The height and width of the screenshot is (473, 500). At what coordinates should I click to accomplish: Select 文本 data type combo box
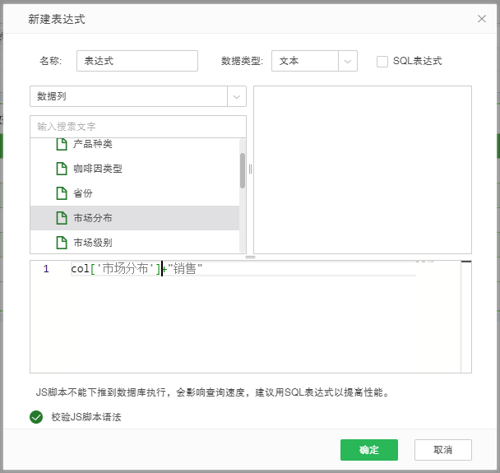(x=304, y=61)
